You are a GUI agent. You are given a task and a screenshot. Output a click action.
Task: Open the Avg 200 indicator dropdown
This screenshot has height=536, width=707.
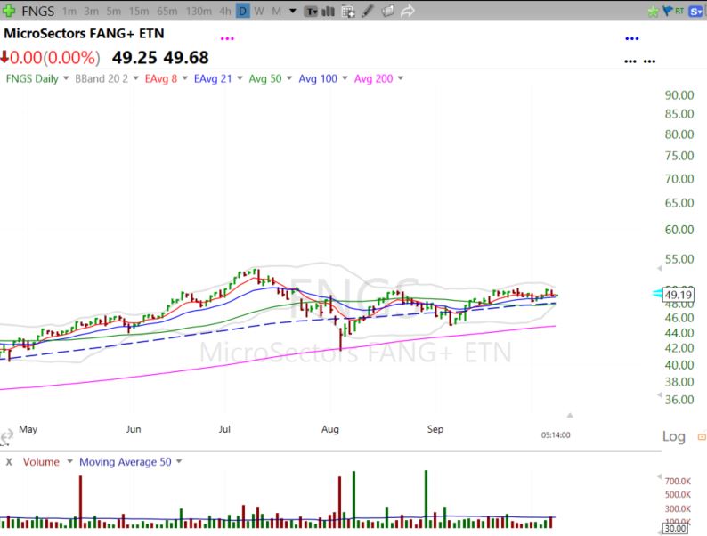pos(401,78)
